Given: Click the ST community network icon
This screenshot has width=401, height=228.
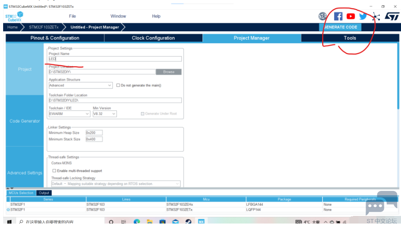Looking at the screenshot, I should [376, 17].
